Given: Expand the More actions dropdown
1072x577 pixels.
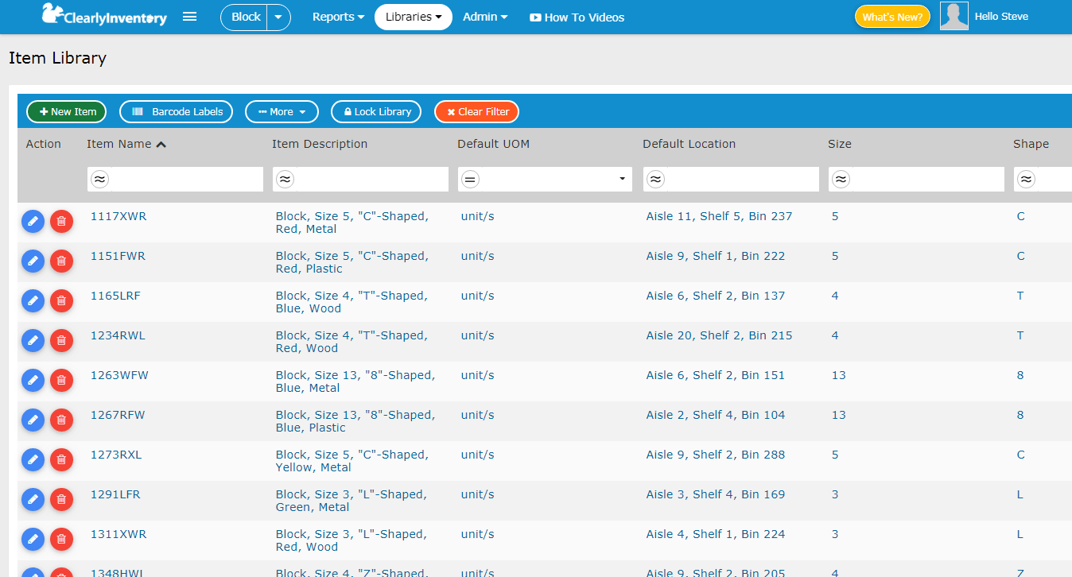Looking at the screenshot, I should [282, 111].
